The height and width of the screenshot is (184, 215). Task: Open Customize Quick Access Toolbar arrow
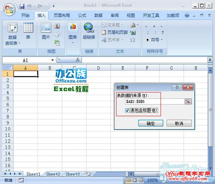[54, 6]
